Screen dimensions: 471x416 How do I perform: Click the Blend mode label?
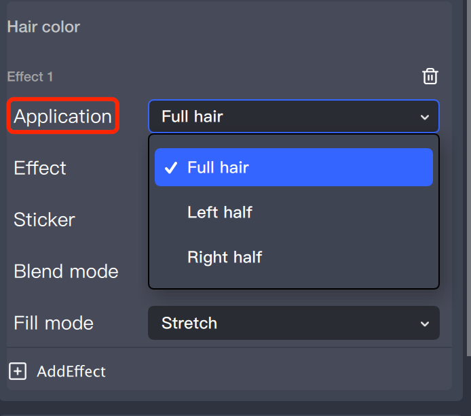(66, 271)
